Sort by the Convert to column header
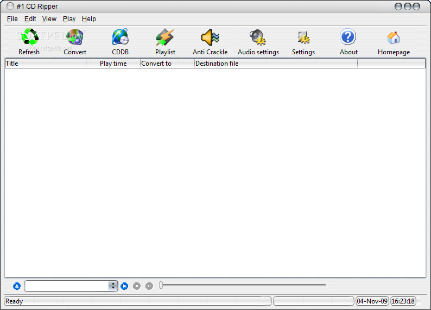This screenshot has width=431, height=310. click(x=167, y=64)
